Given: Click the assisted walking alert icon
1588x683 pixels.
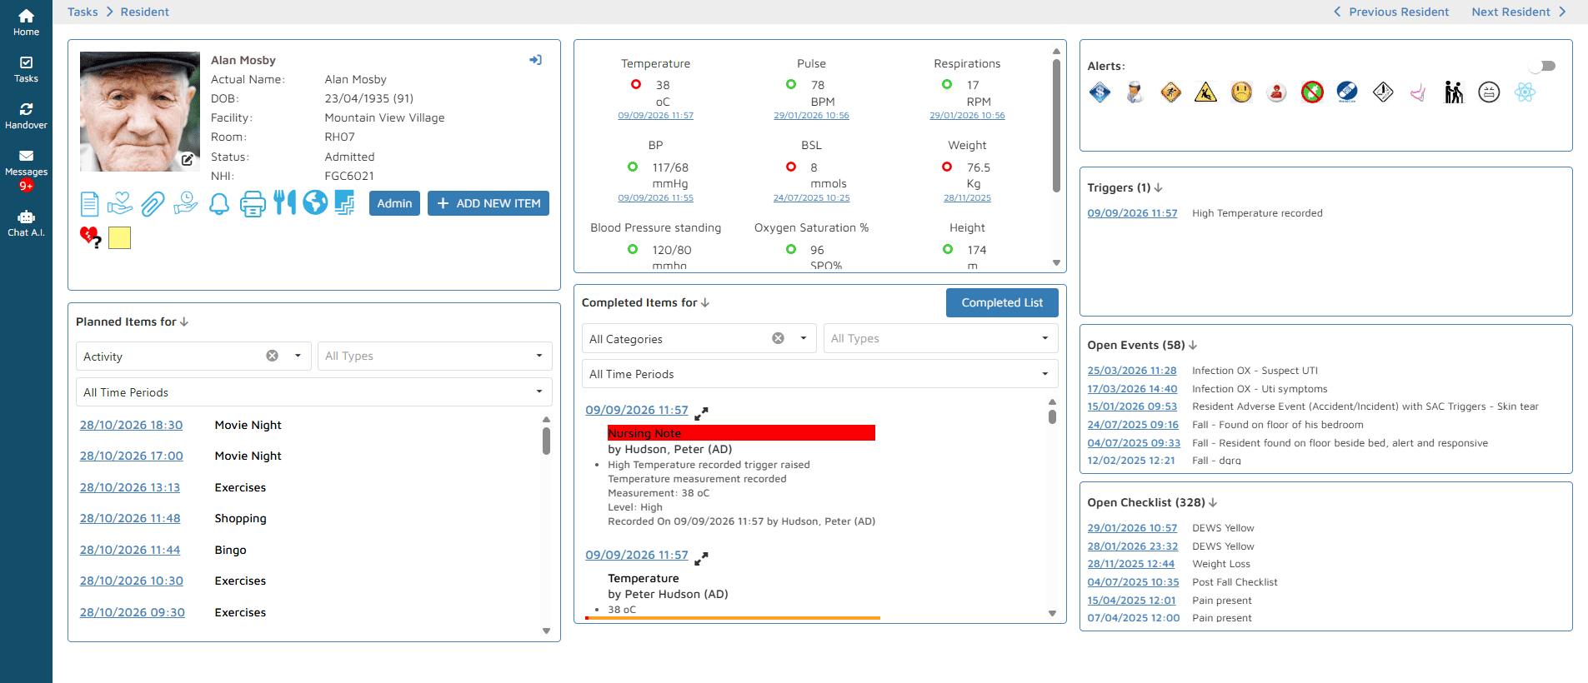Looking at the screenshot, I should (1454, 92).
